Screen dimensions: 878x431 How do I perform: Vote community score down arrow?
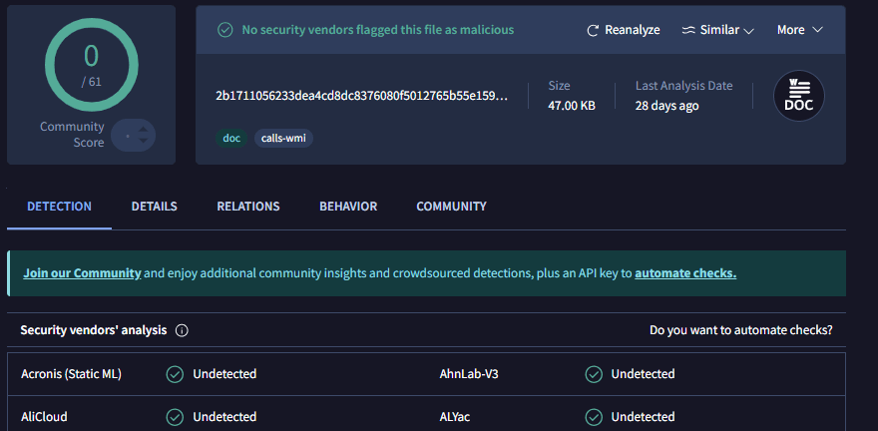144,141
